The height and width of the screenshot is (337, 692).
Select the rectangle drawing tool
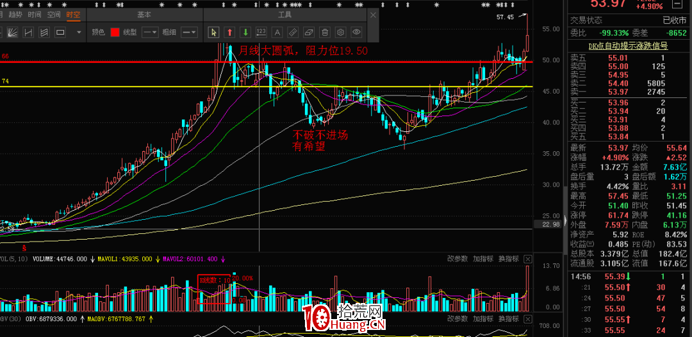coord(60,32)
